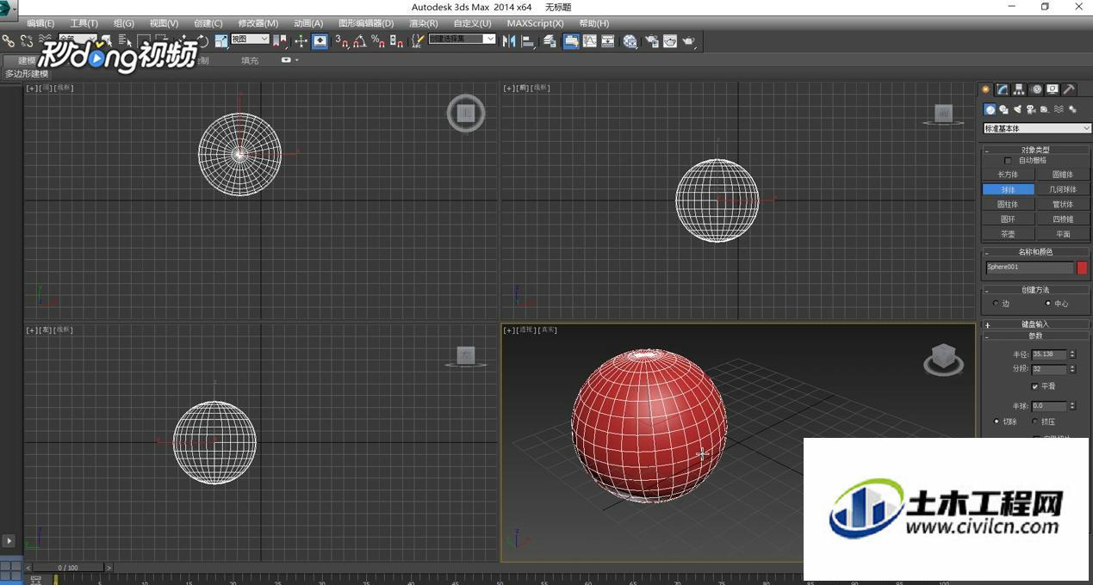
Task: Click the 圆柱体 object button
Action: pyautogui.click(x=1008, y=205)
